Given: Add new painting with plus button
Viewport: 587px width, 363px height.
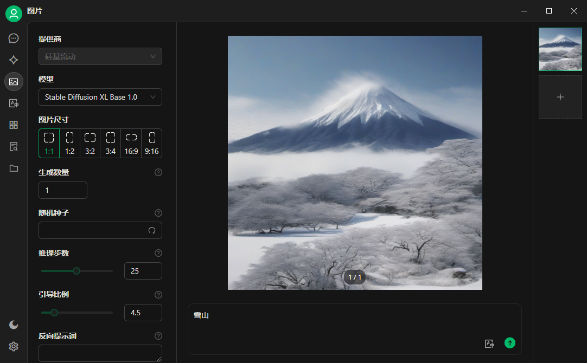Looking at the screenshot, I should [x=560, y=97].
